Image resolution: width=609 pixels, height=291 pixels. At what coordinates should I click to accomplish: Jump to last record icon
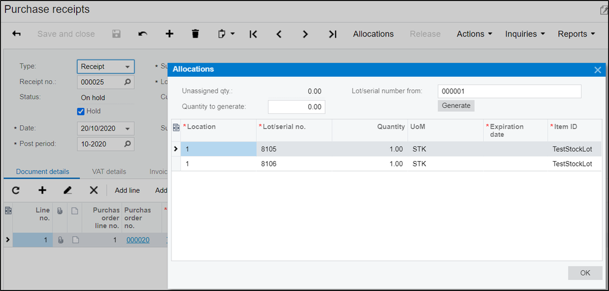tap(332, 34)
